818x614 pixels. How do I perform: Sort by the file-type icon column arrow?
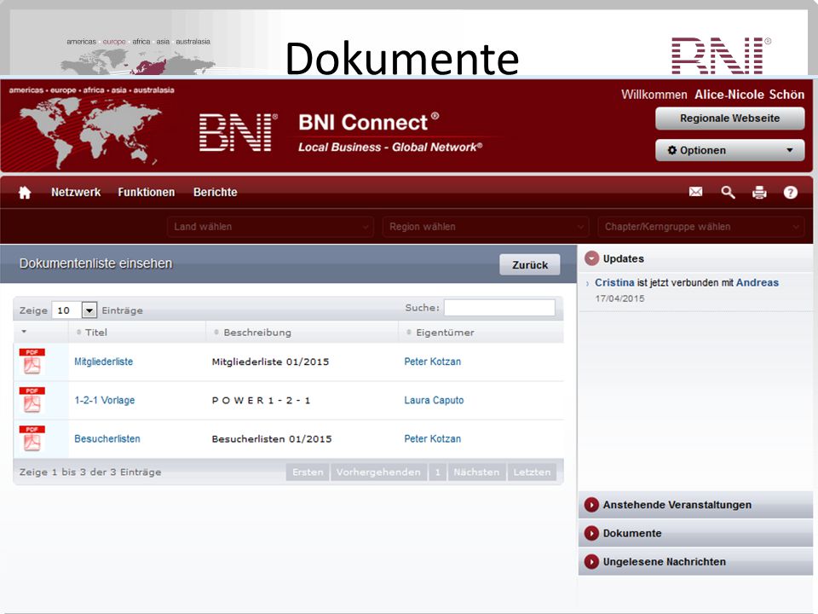point(24,332)
